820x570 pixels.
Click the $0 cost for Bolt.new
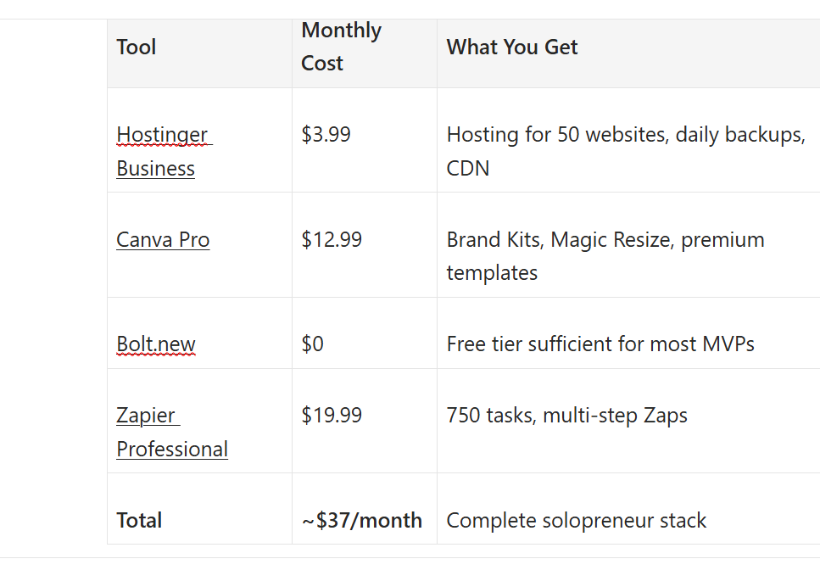pyautogui.click(x=313, y=344)
